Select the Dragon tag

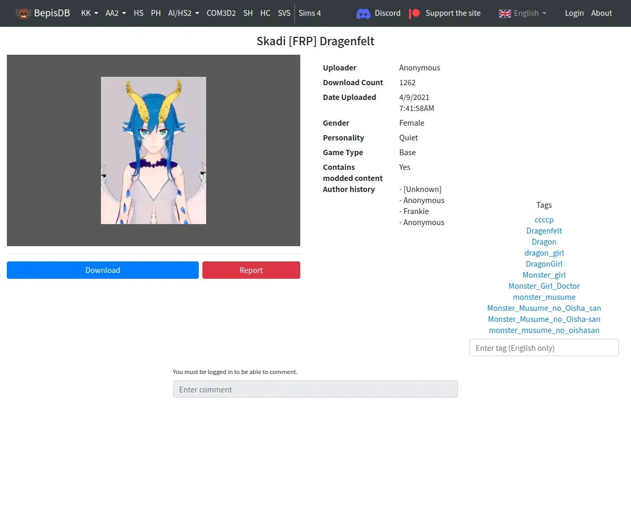click(x=544, y=242)
